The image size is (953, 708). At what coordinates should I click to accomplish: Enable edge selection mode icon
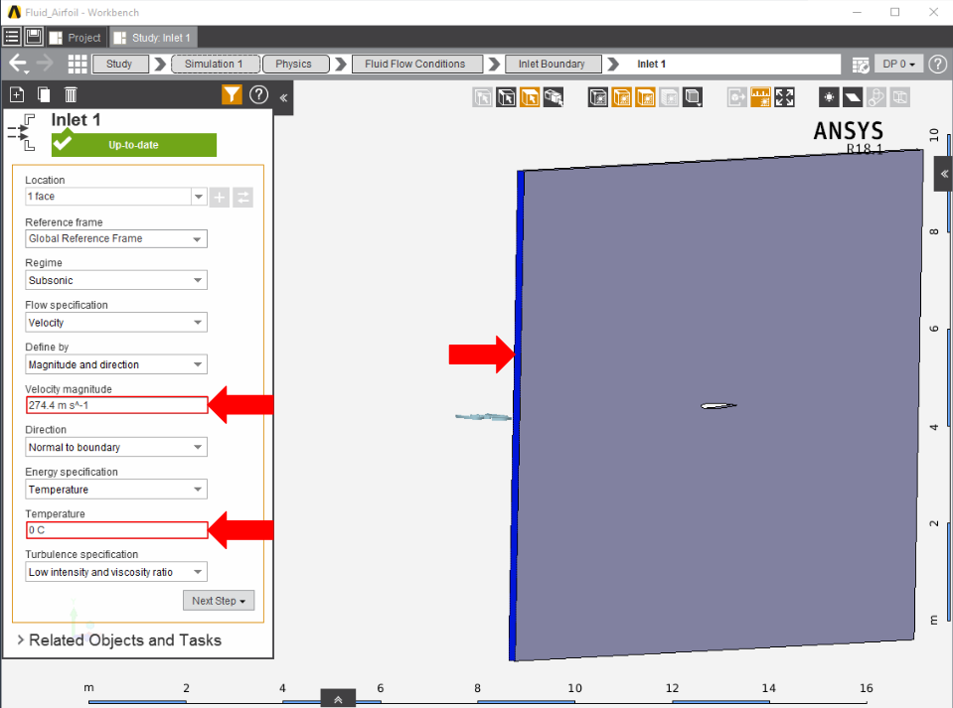[x=506, y=97]
